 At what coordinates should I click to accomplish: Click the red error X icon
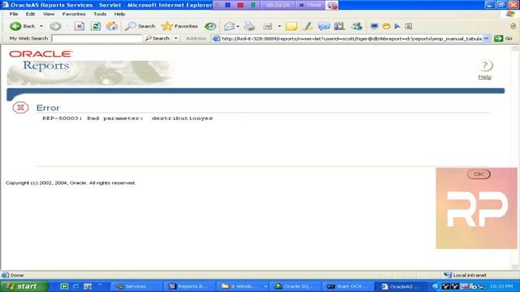coord(20,108)
